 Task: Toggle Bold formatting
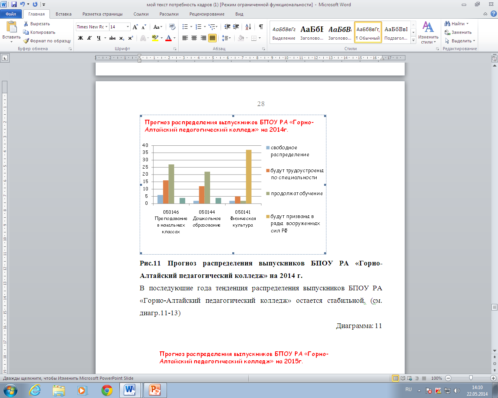click(x=81, y=38)
